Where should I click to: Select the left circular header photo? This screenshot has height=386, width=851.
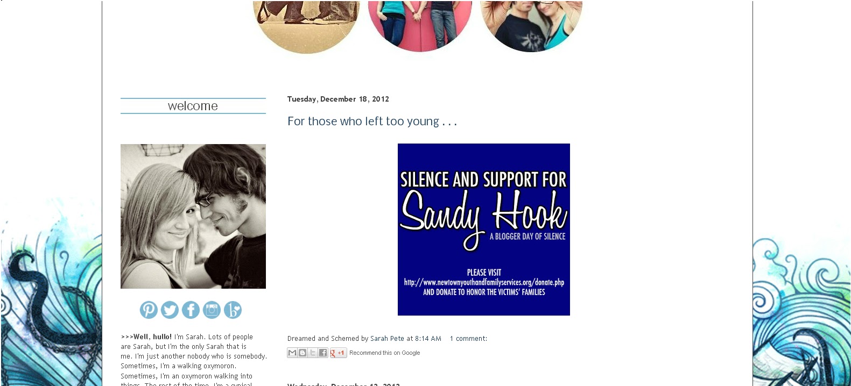(x=306, y=27)
